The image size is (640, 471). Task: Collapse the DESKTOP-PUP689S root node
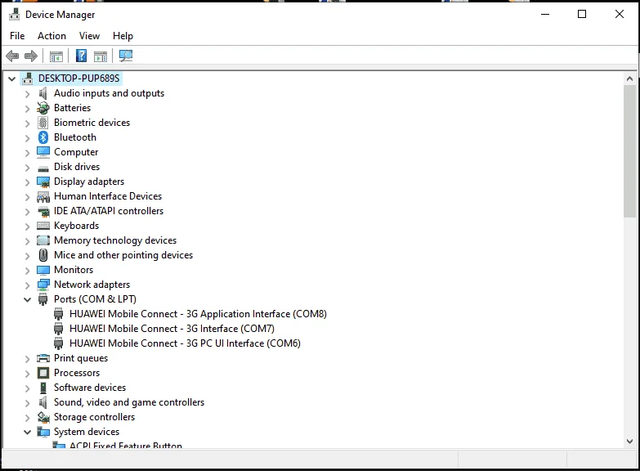pos(11,78)
